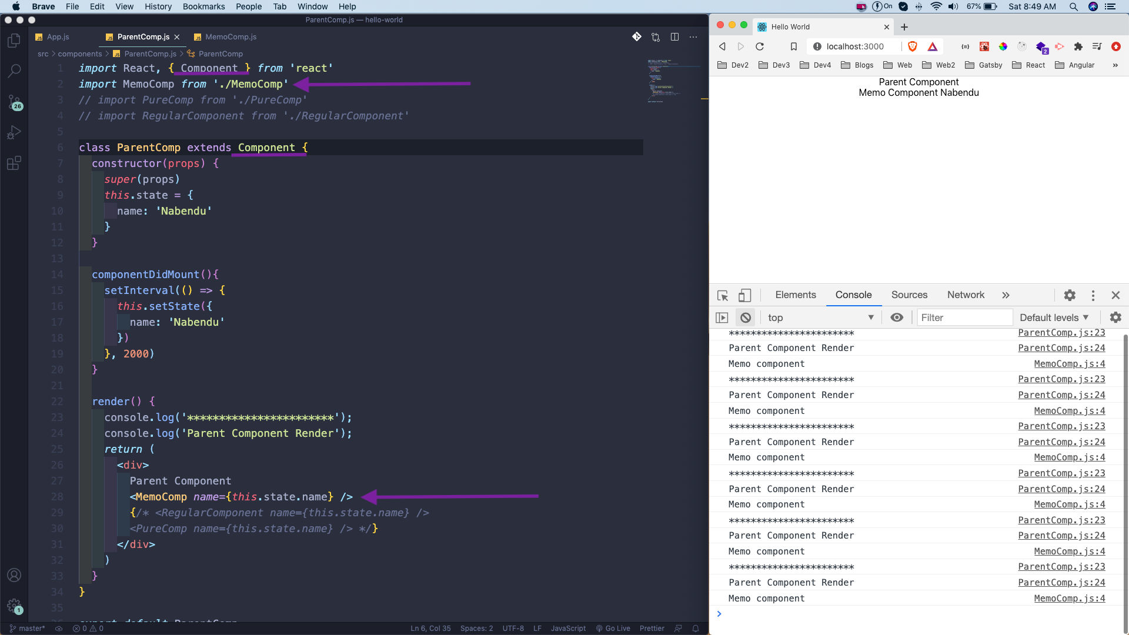
Task: Close the ParentComp.js editor tab
Action: click(x=177, y=37)
